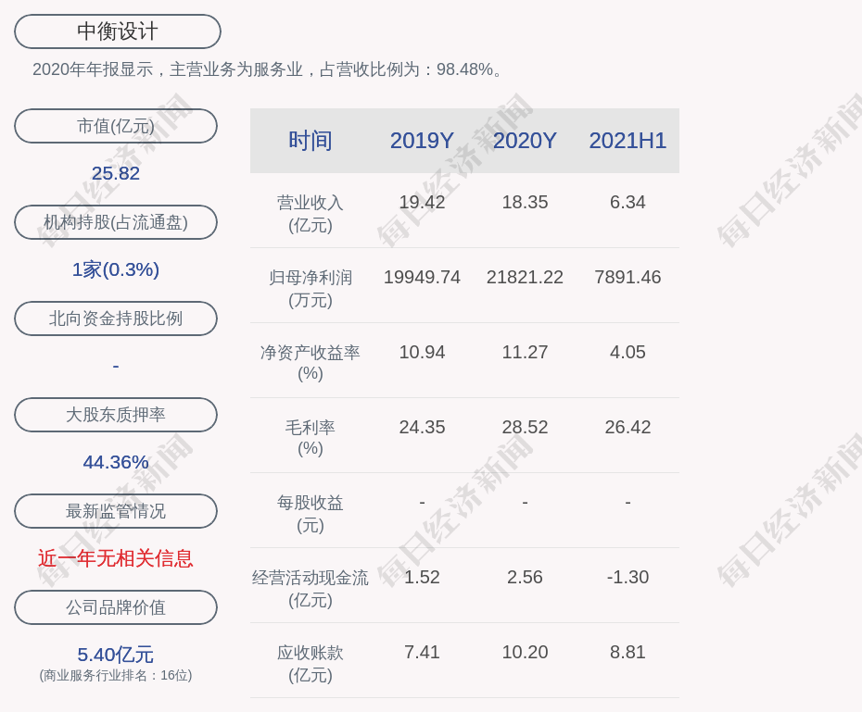This screenshot has height=712, width=862.
Task: Click the 大股东质押率 label pill
Action: 116,415
